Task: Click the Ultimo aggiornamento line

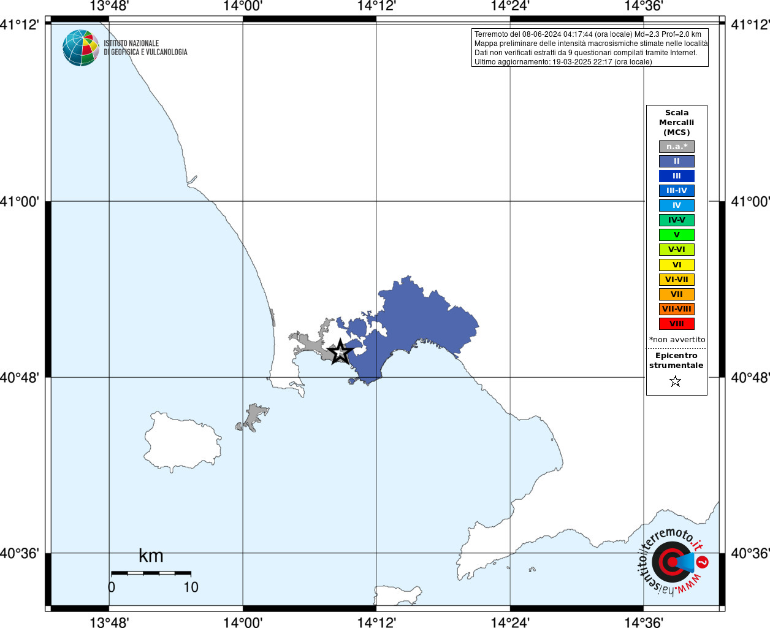Action: [563, 62]
